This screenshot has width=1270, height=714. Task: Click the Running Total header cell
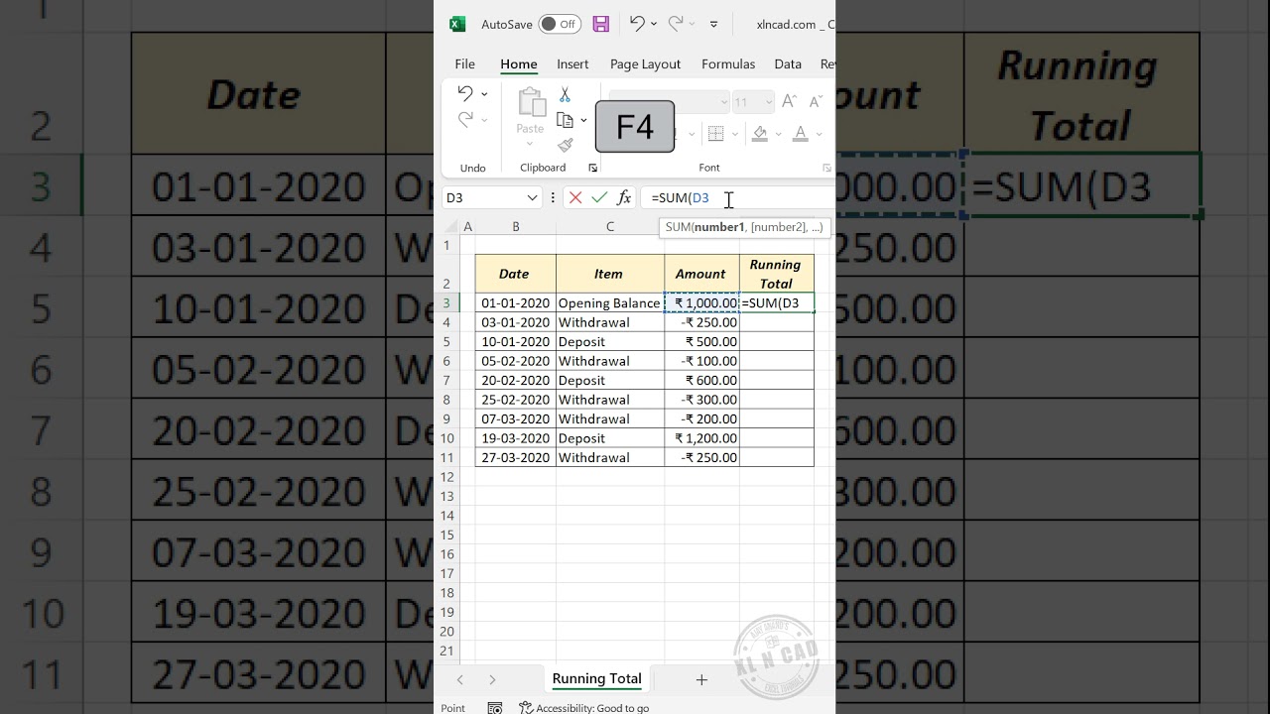[x=776, y=274]
